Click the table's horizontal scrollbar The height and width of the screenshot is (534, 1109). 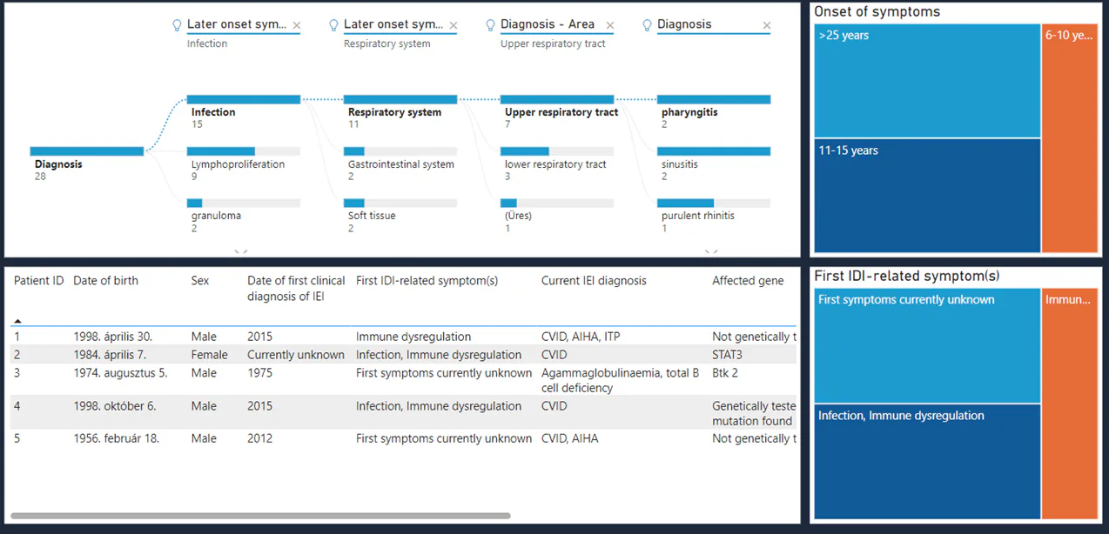coord(260,516)
